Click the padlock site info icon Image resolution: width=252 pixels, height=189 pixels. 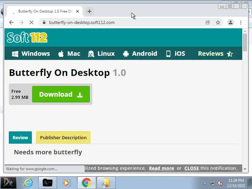click(x=44, y=22)
